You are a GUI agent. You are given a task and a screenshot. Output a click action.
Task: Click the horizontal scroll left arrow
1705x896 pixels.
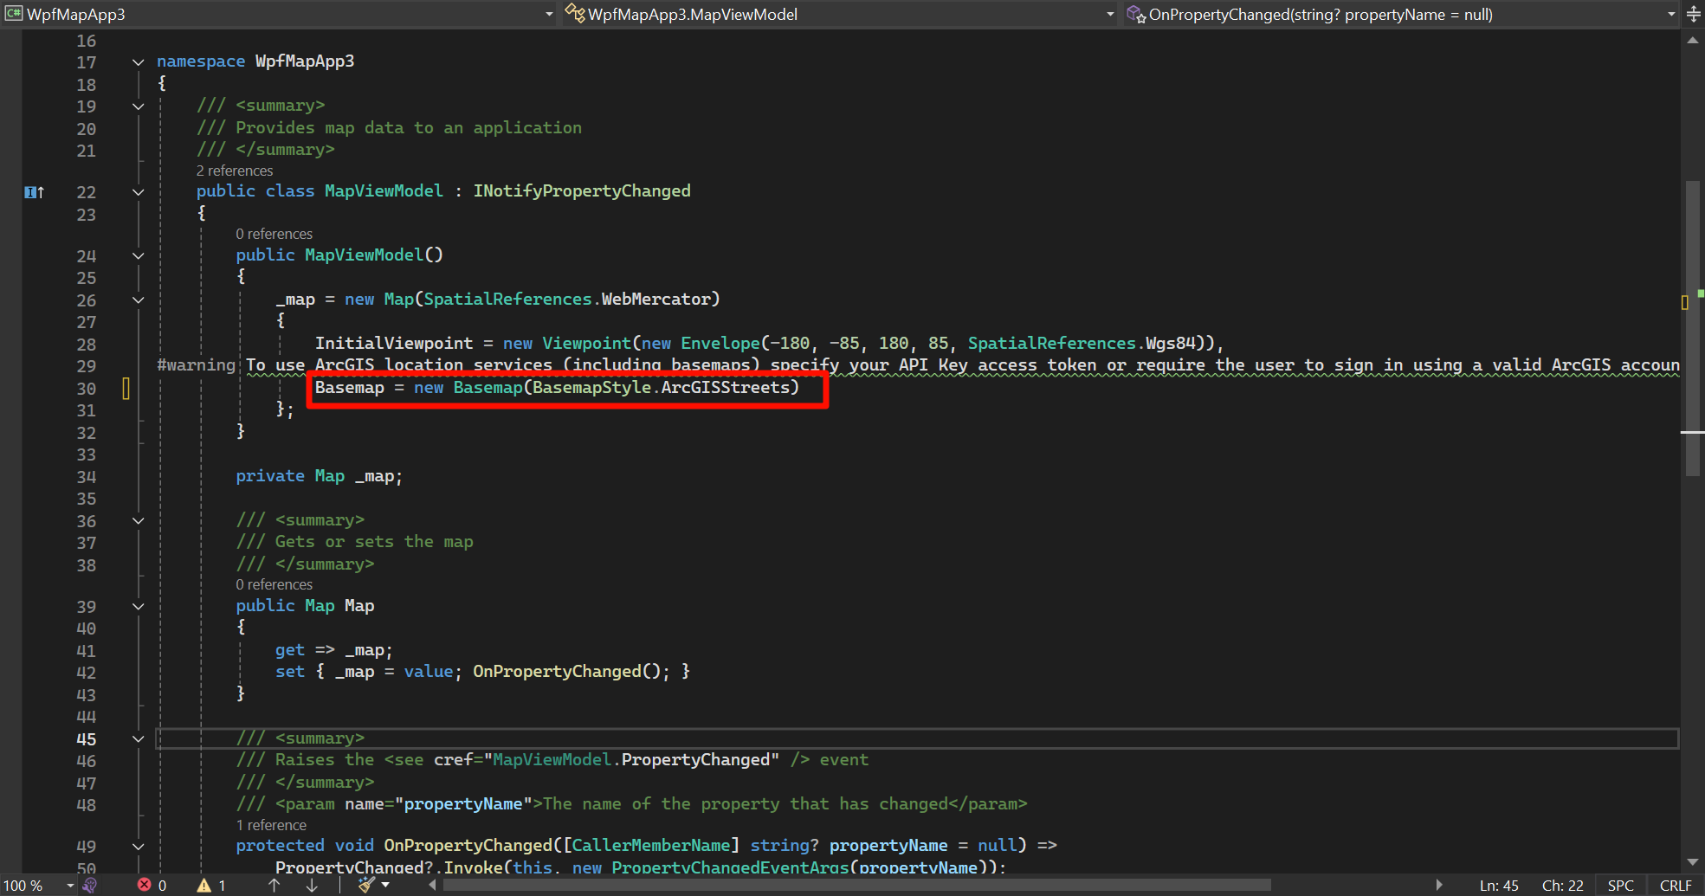(x=432, y=885)
